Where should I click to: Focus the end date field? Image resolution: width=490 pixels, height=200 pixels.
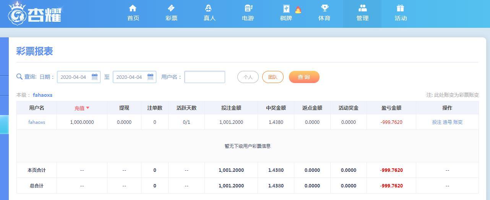(x=135, y=77)
